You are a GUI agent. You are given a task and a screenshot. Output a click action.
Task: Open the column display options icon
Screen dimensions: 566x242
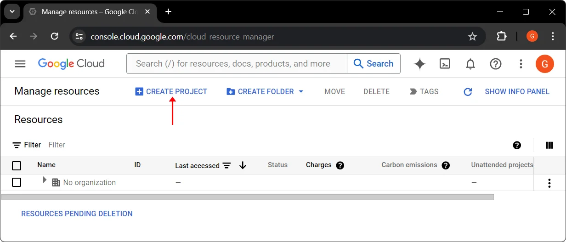[x=549, y=145]
